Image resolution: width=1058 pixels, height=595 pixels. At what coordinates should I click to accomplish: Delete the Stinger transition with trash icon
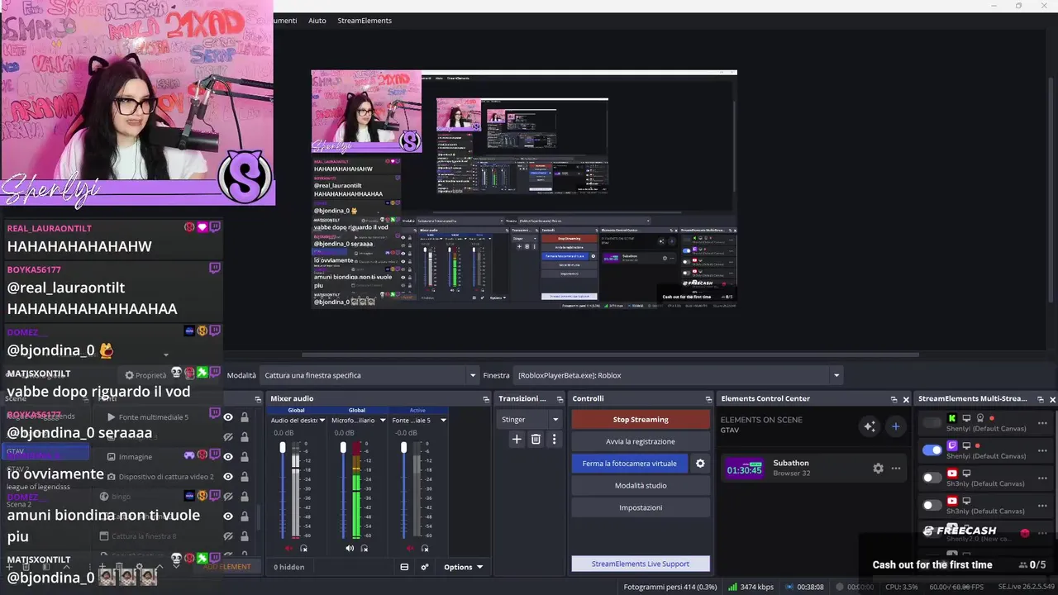click(536, 440)
